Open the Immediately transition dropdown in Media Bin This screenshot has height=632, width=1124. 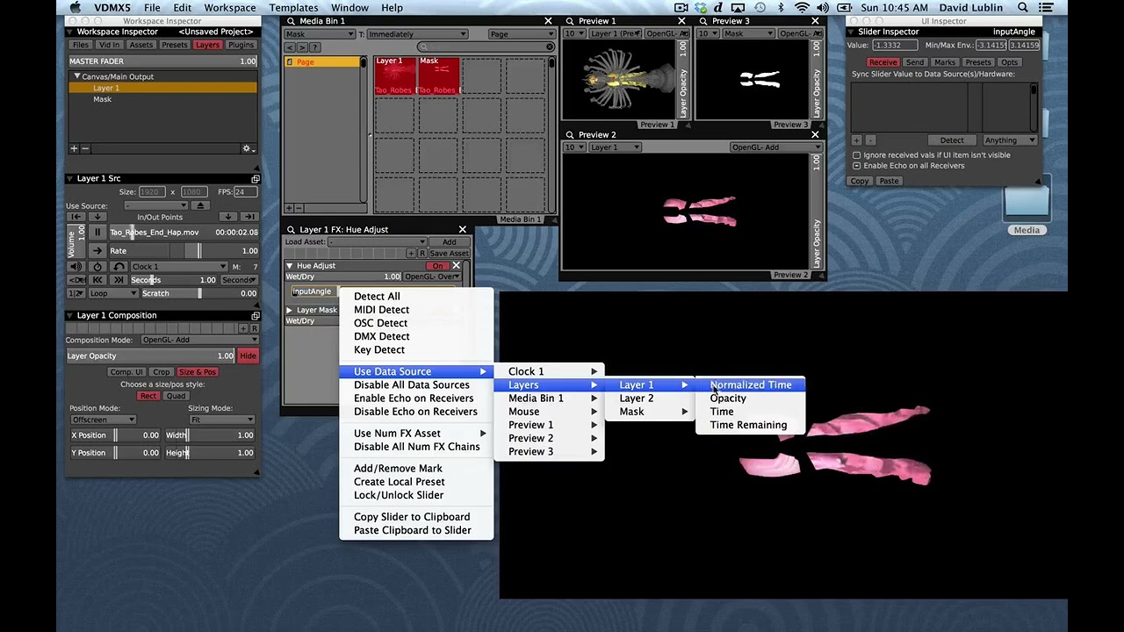[x=417, y=34]
